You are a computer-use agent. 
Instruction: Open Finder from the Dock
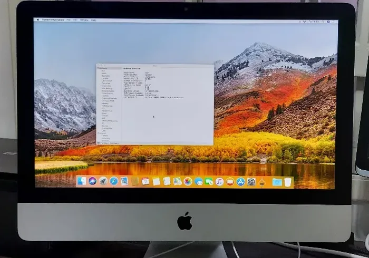tap(82, 181)
